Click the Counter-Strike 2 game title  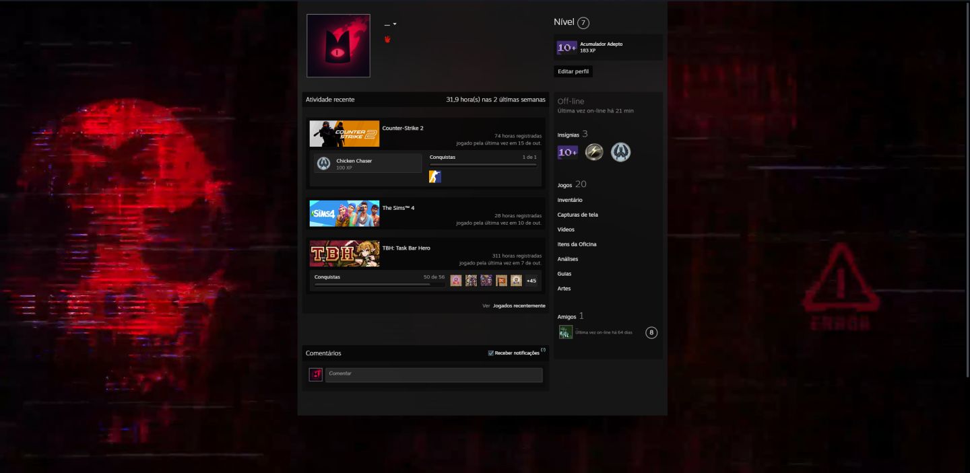point(403,128)
